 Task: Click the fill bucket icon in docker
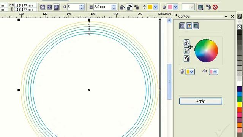click(205, 71)
